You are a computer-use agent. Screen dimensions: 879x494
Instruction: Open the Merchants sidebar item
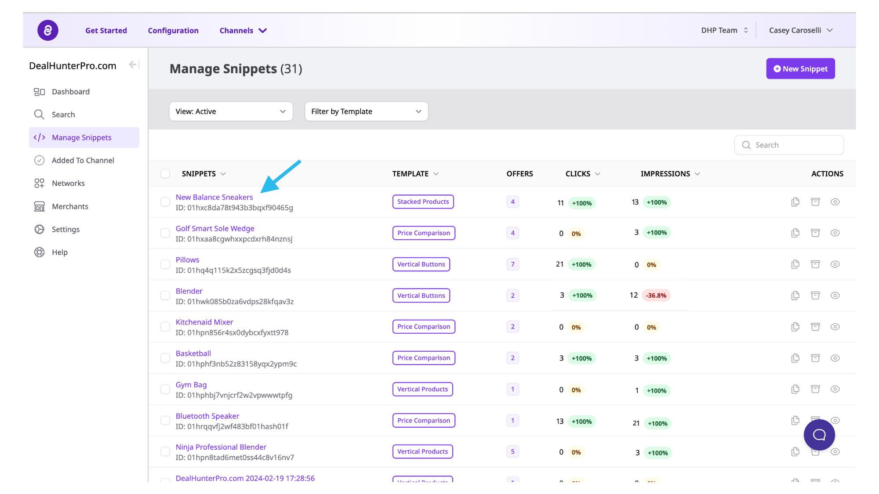click(x=70, y=206)
